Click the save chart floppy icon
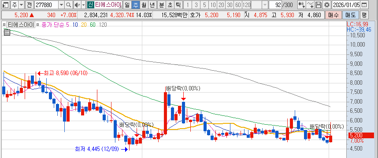 click(318, 4)
